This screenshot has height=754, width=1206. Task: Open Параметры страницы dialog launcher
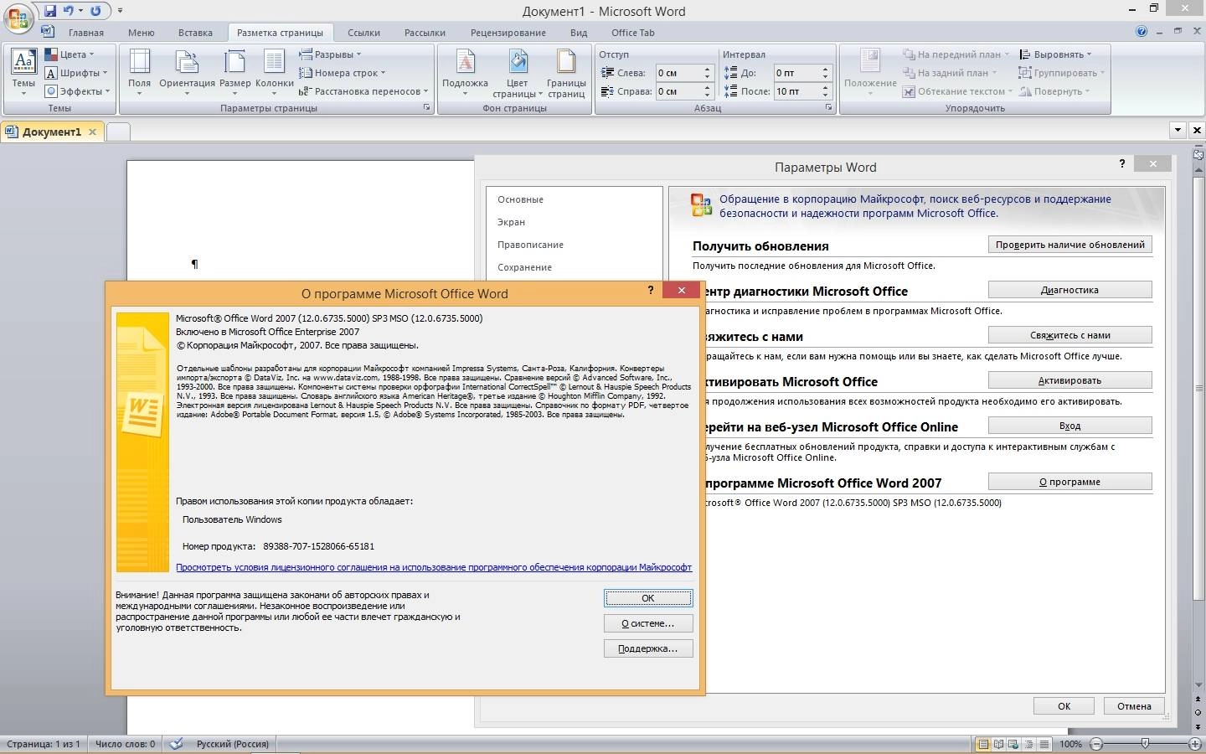coord(427,108)
